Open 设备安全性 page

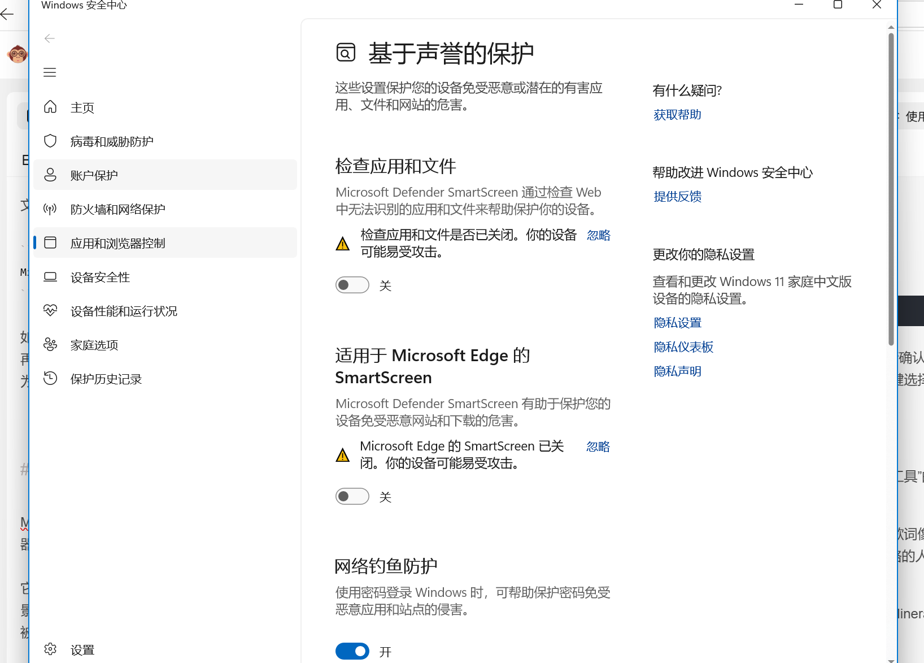pos(165,276)
